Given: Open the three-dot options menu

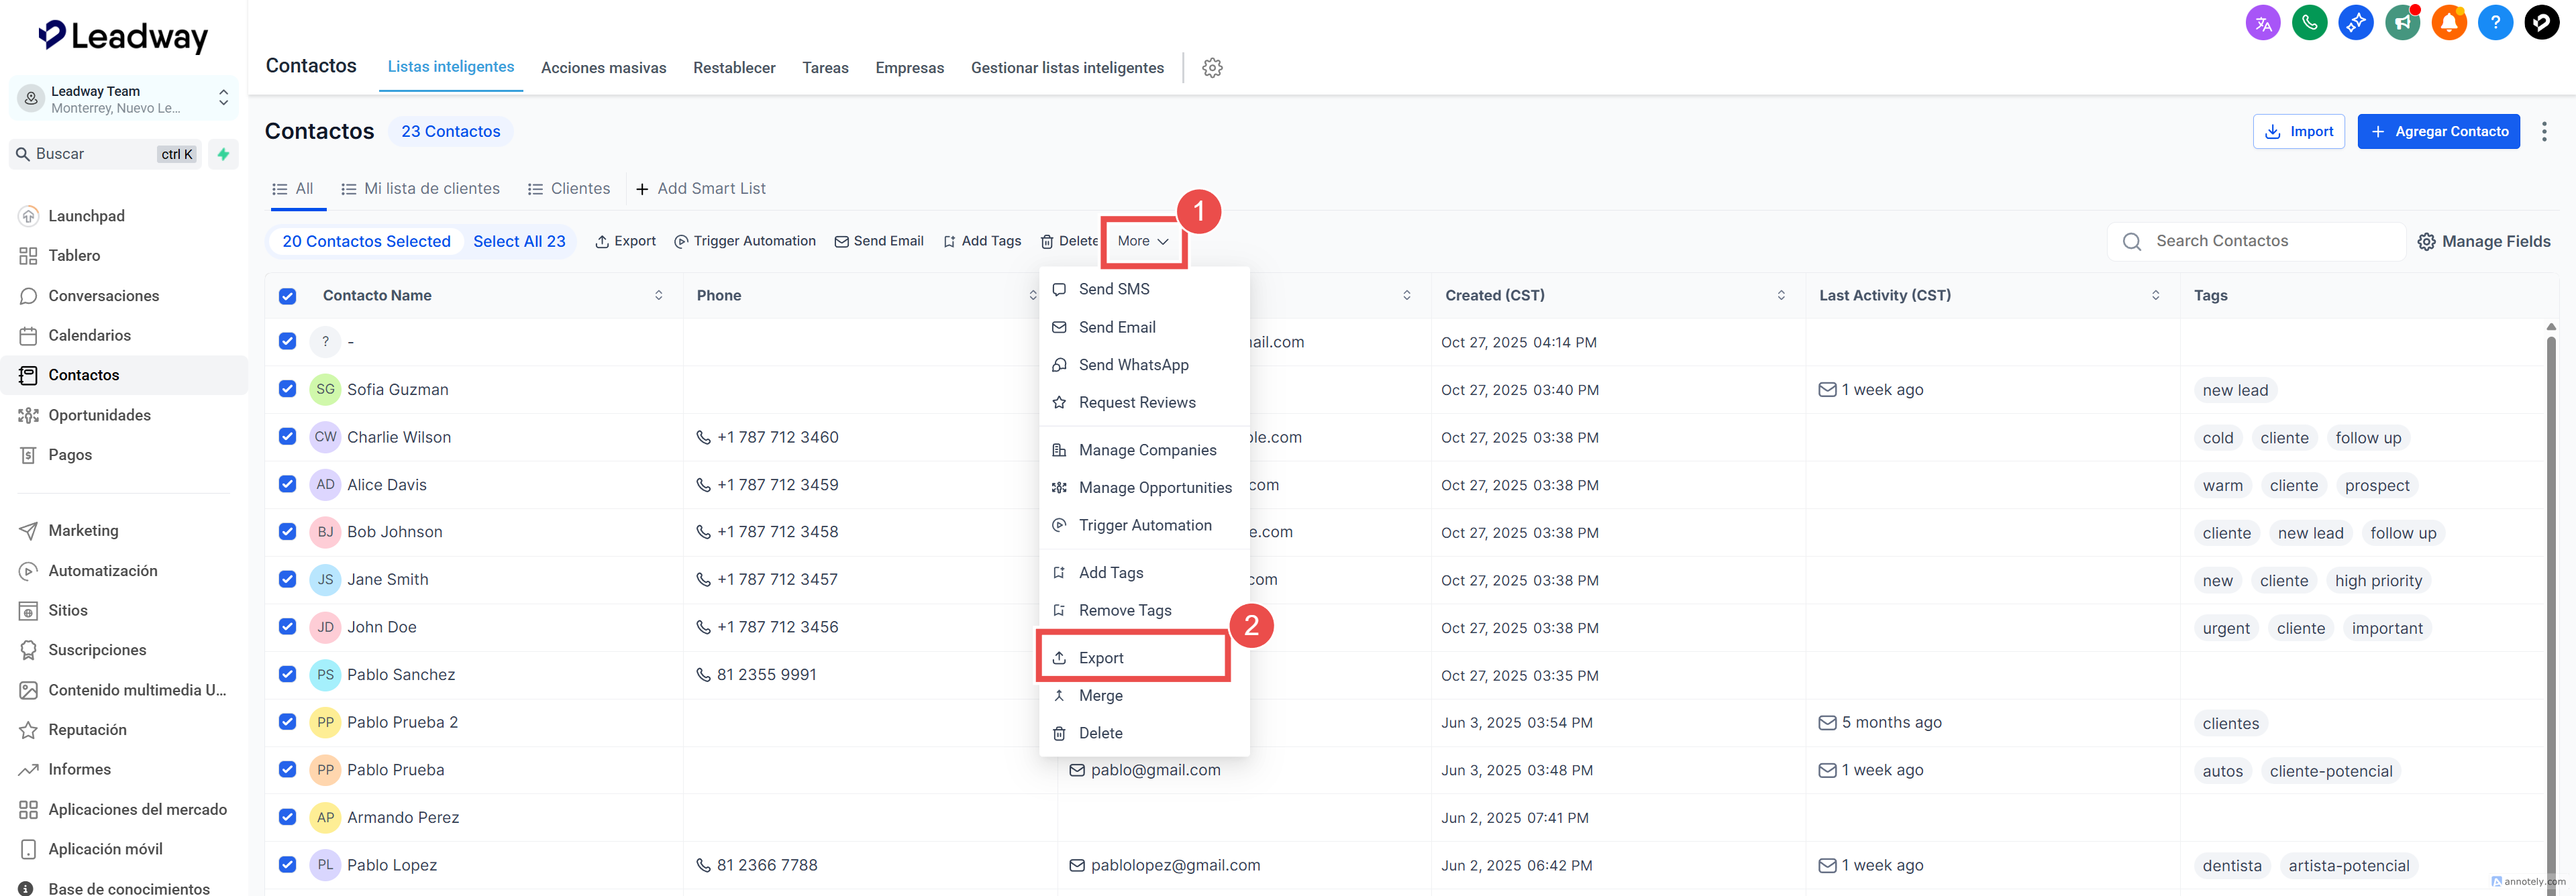Looking at the screenshot, I should click(2544, 131).
